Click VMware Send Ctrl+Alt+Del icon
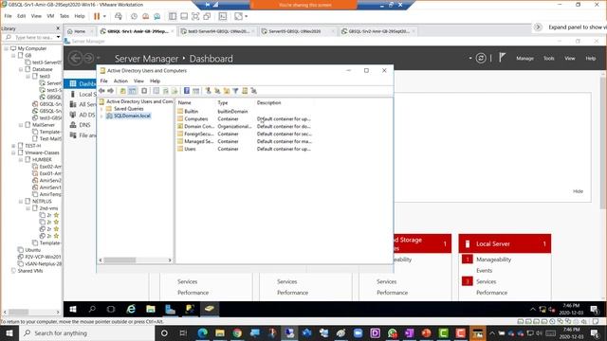This screenshot has height=341, width=607. (119, 16)
